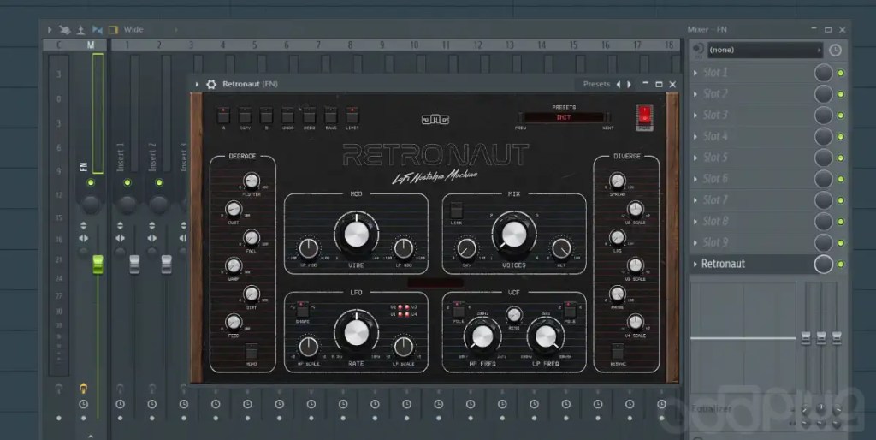Click the yellow extra-properties mixer icon
876x440 pixels.
pos(114,30)
